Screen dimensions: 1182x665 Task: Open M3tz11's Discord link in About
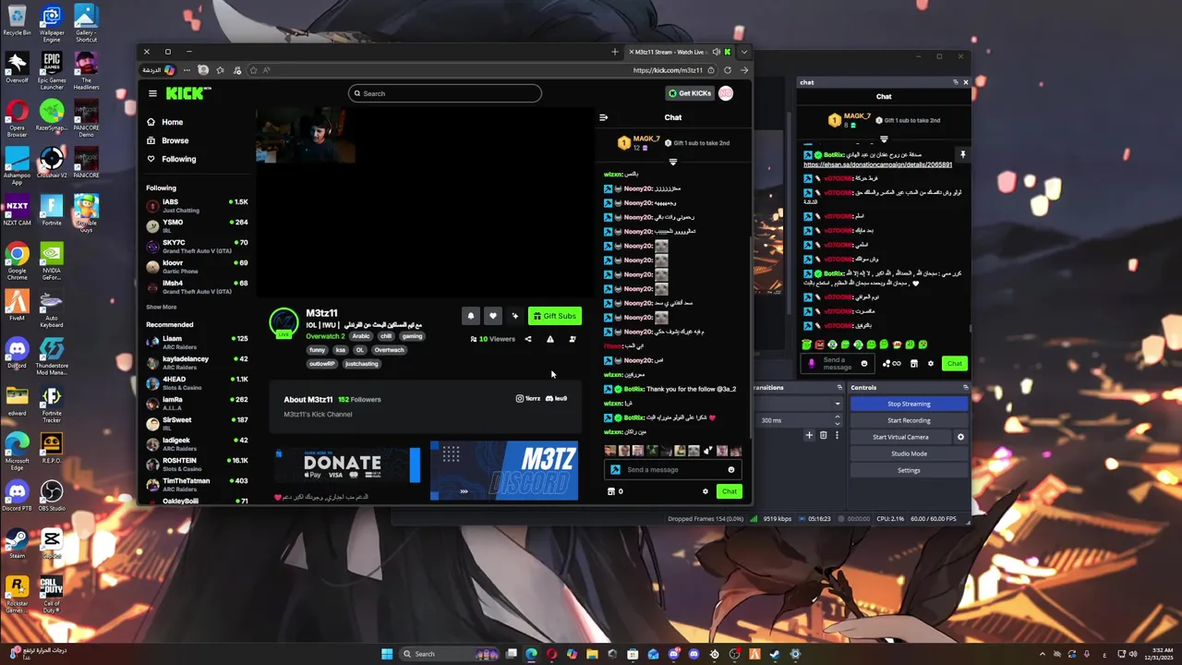[557, 399]
